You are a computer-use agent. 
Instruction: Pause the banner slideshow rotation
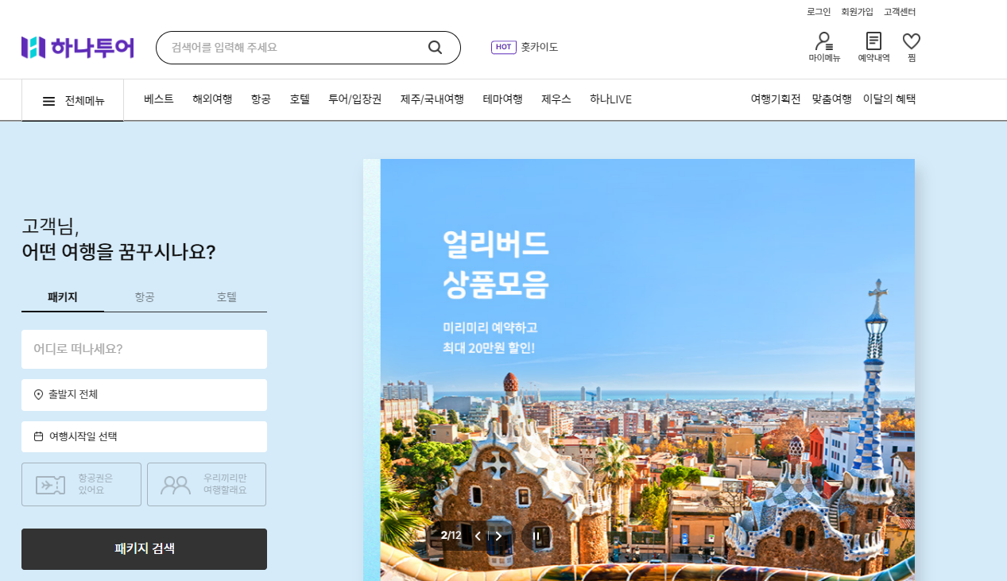(535, 536)
